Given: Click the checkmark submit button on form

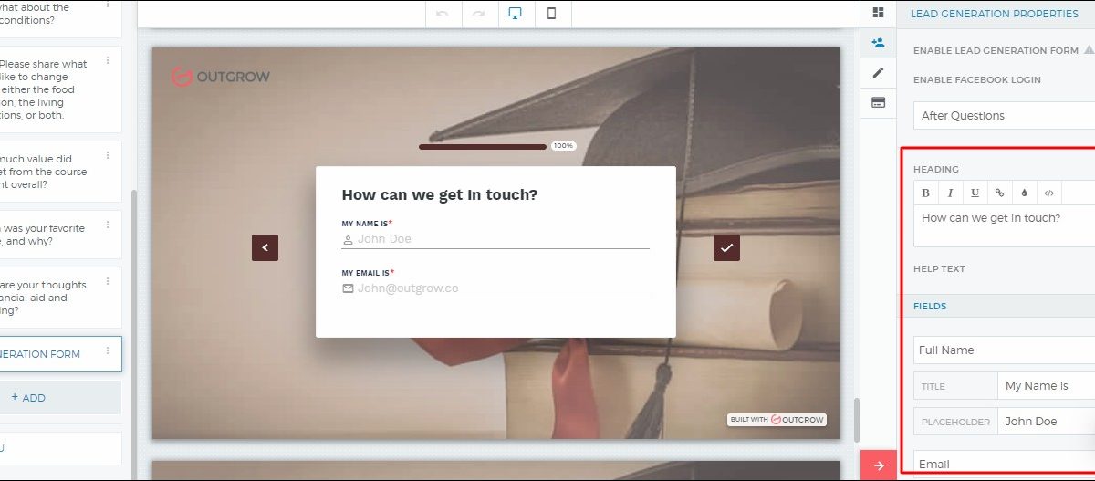Looking at the screenshot, I should point(726,247).
